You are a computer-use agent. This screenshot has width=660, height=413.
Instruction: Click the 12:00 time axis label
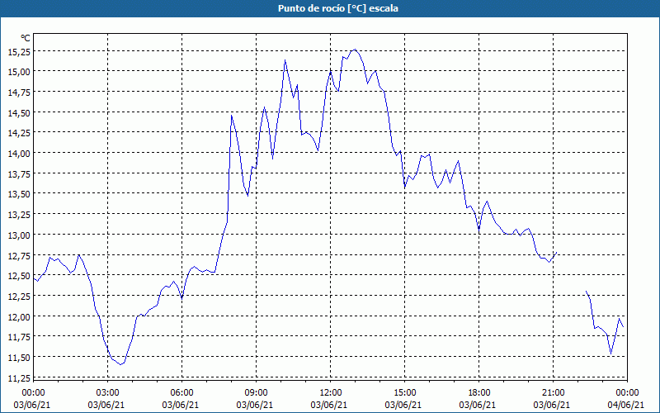point(331,393)
